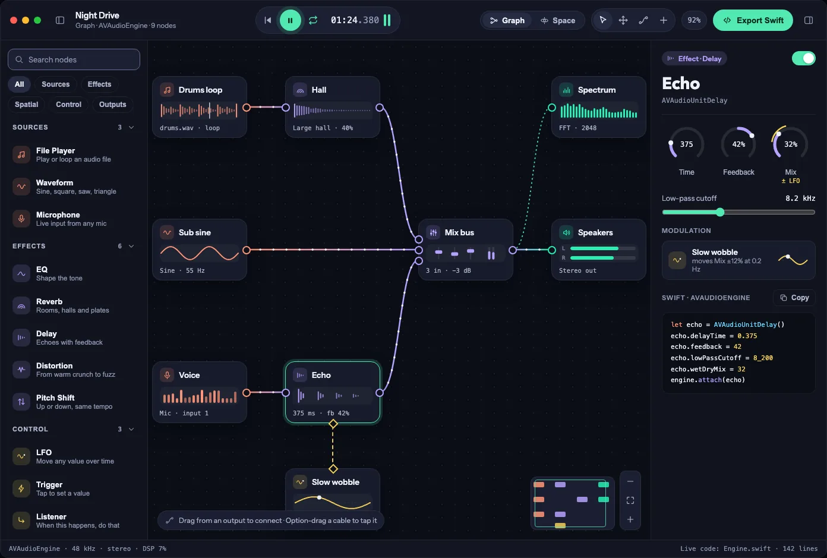827x558 pixels.
Task: Select the Spatial filter chip
Action: [26, 105]
